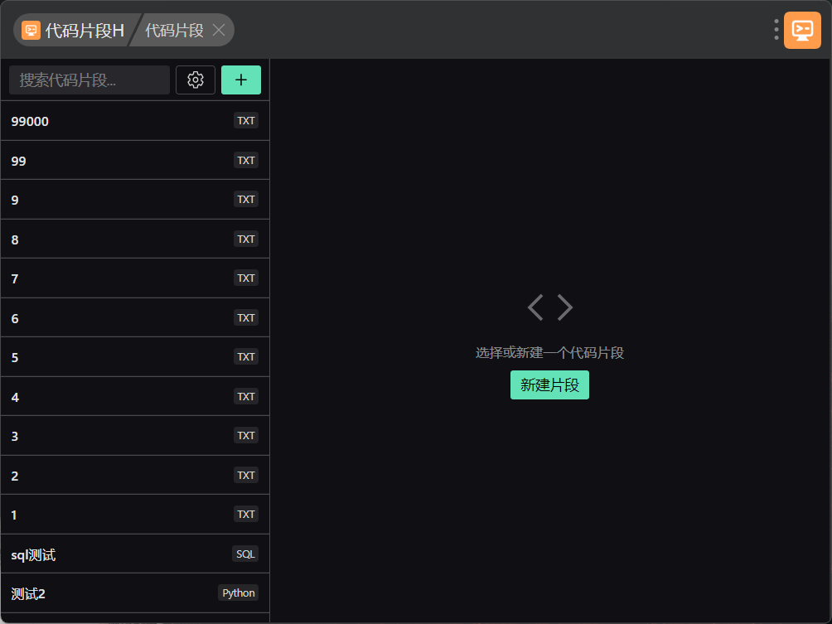Click the TXT tag on the 99 row
Screen dimensions: 832x624
click(x=245, y=160)
